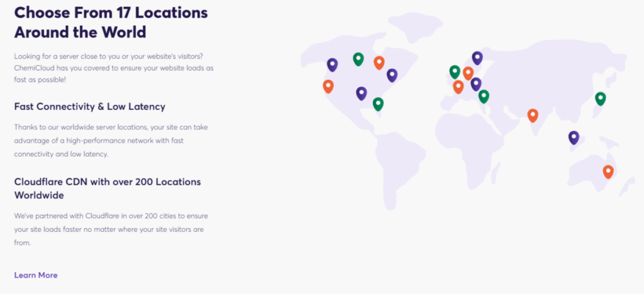644x294 pixels.
Task: Select the green pin near Florida
Action: [x=377, y=104]
